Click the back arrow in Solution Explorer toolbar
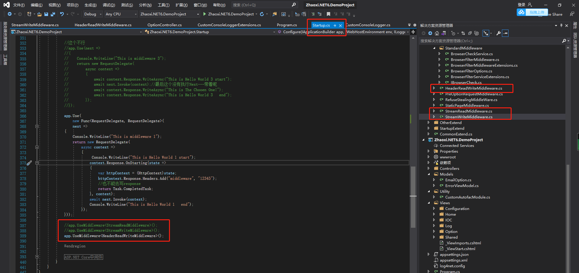Image resolution: width=579 pixels, height=273 pixels. (x=424, y=33)
